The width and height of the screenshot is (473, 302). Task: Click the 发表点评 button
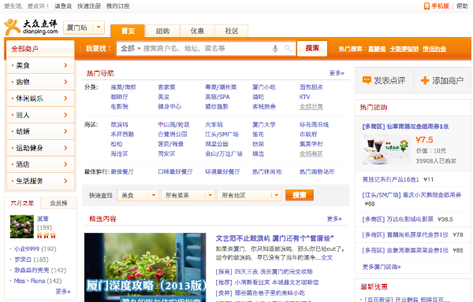(x=384, y=80)
